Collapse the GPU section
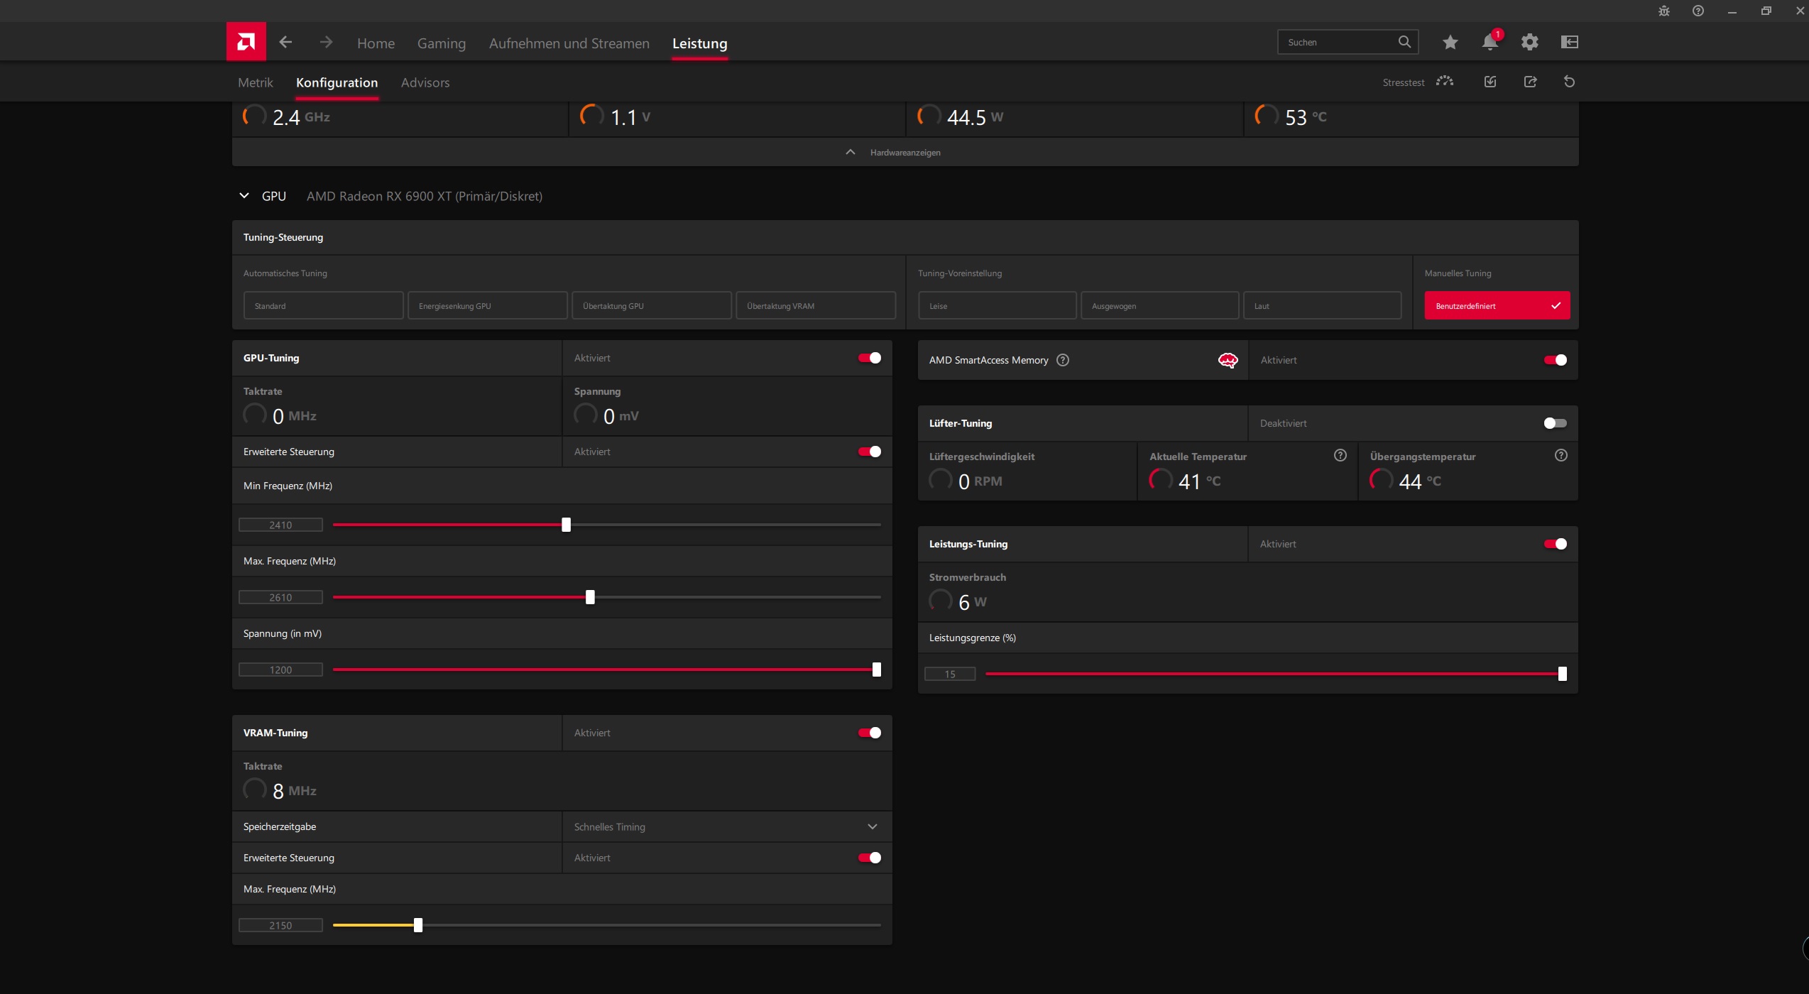 pos(244,196)
